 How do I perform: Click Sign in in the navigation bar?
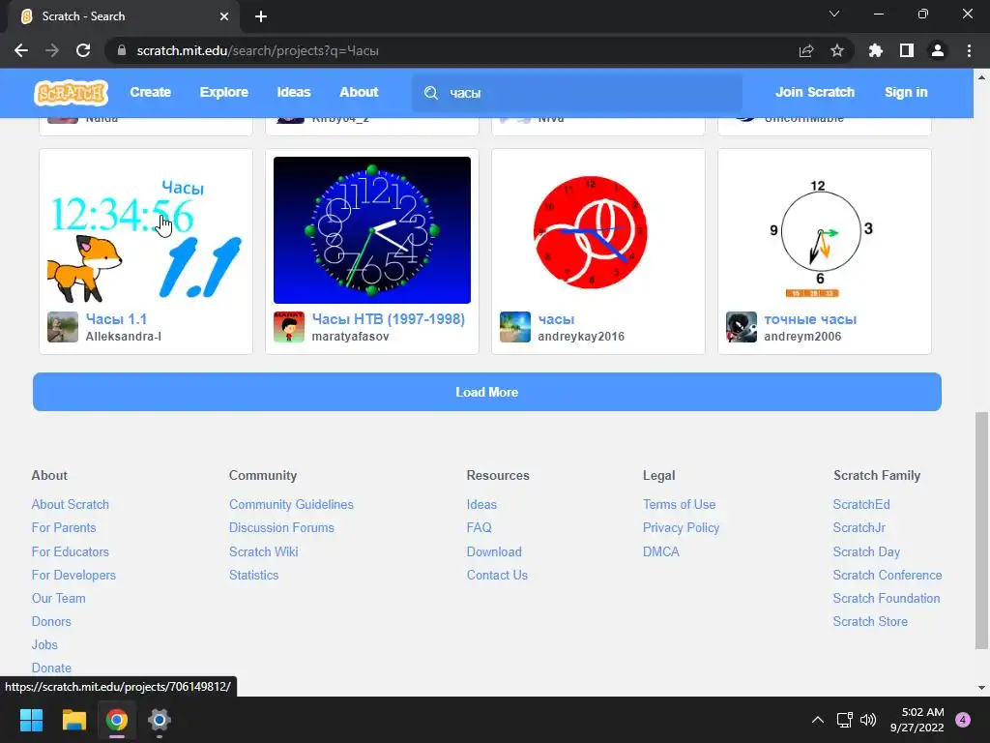[906, 92]
